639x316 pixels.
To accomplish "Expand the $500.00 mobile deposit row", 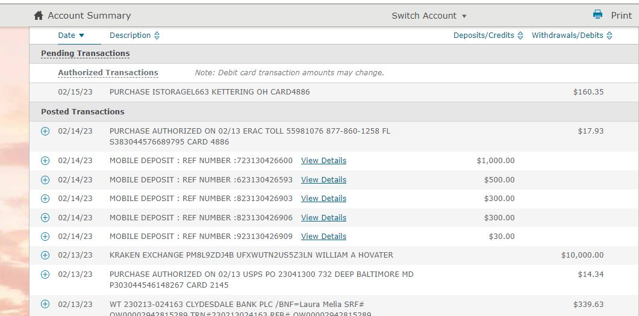I will pos(45,179).
